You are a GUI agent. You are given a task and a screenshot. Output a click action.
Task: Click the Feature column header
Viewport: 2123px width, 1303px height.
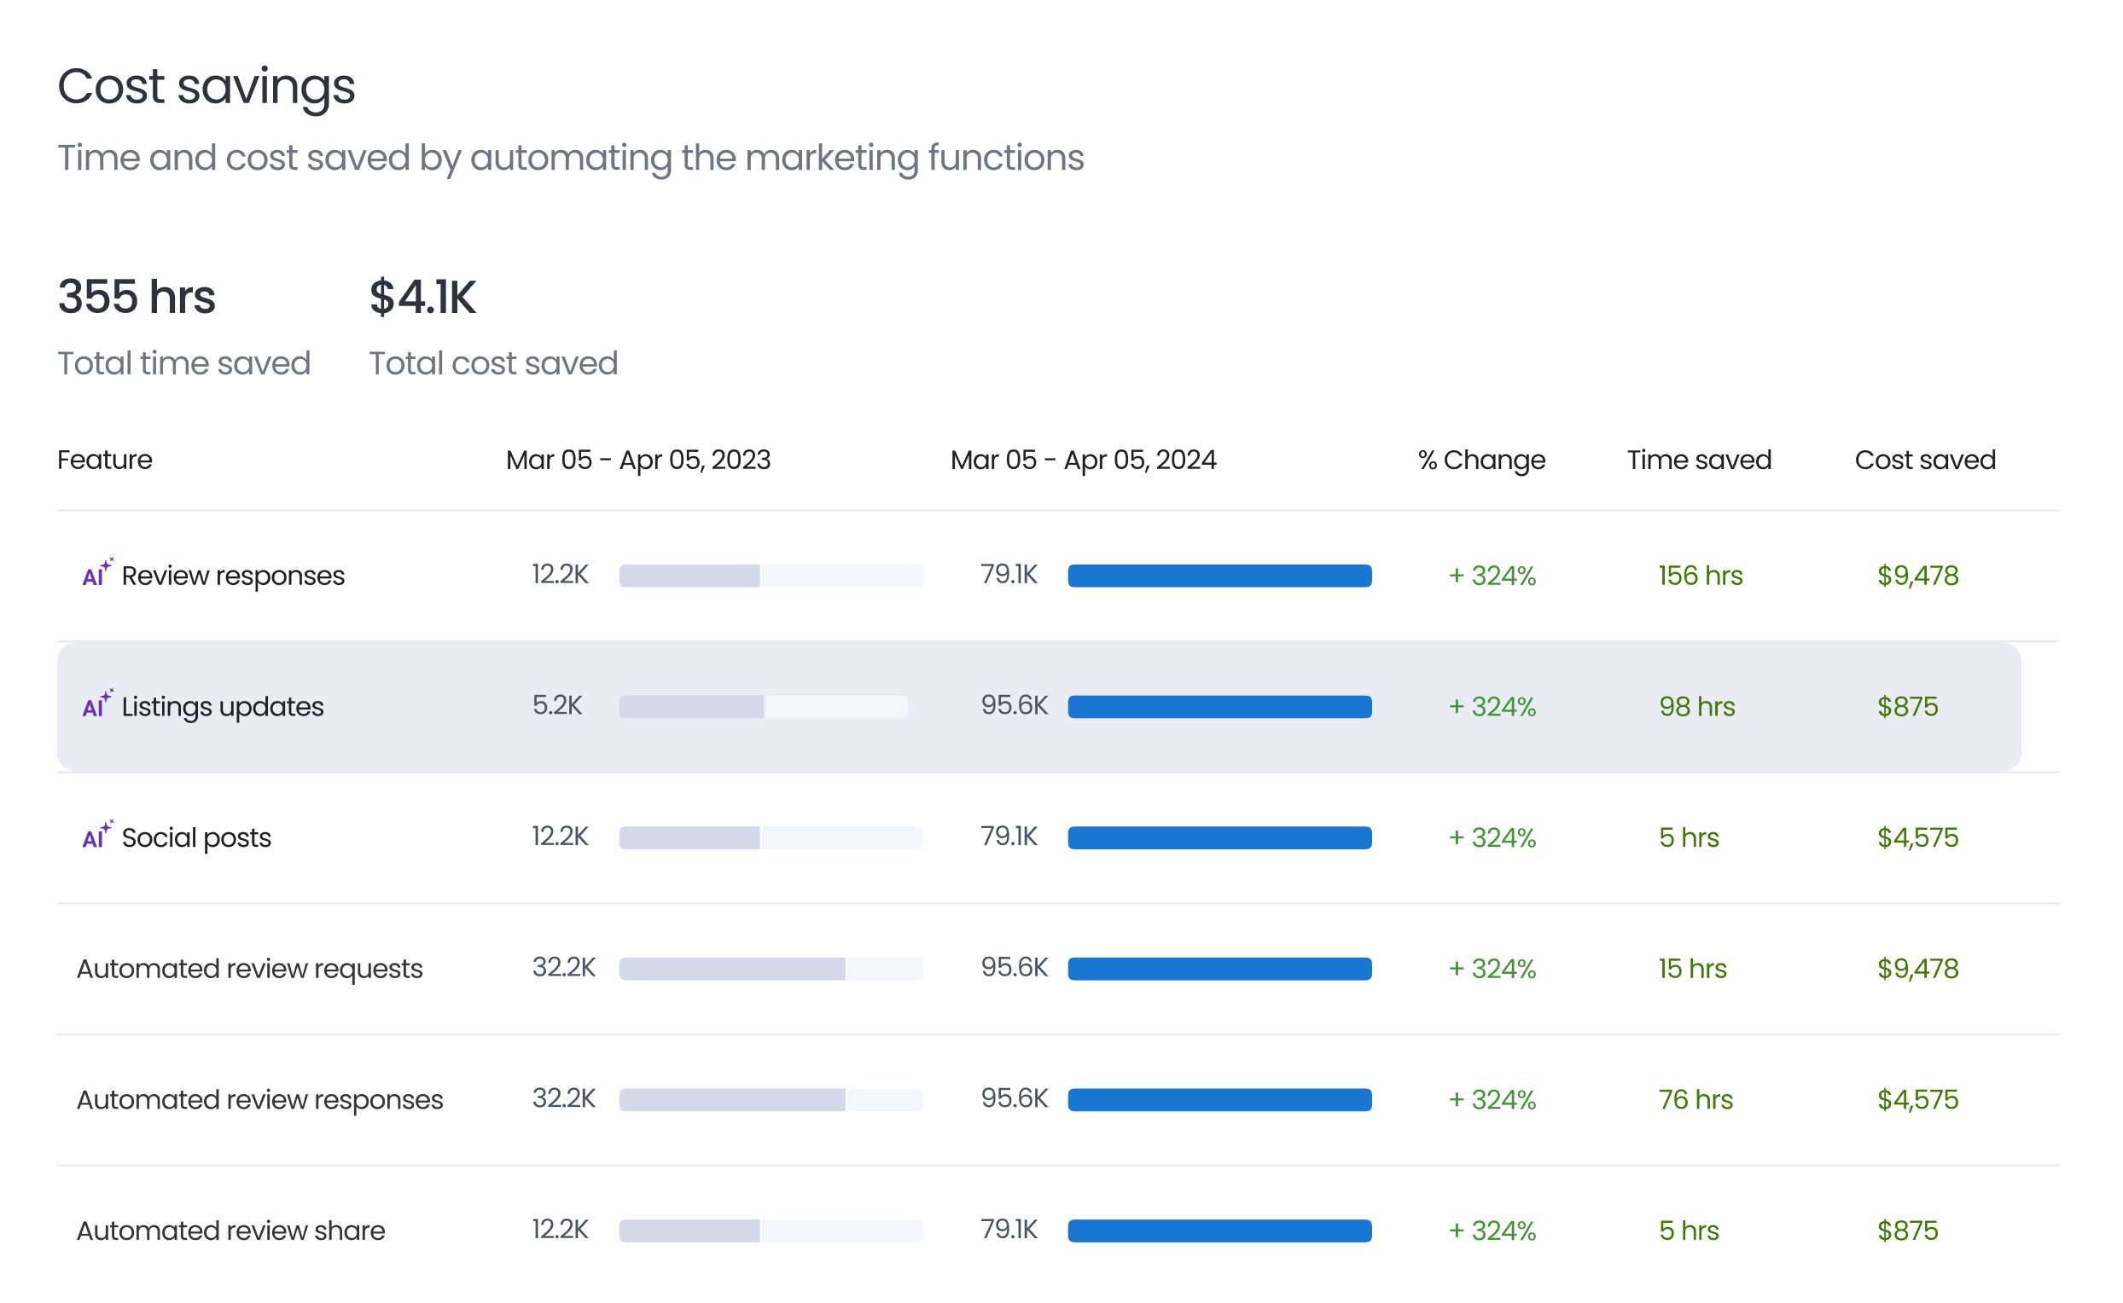pyautogui.click(x=104, y=460)
